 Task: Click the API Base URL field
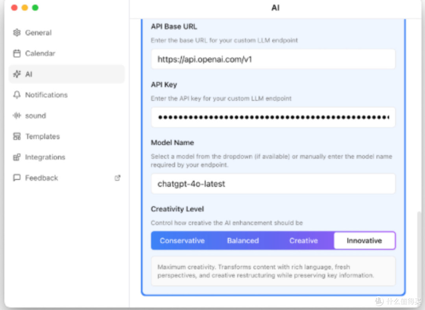click(273, 59)
